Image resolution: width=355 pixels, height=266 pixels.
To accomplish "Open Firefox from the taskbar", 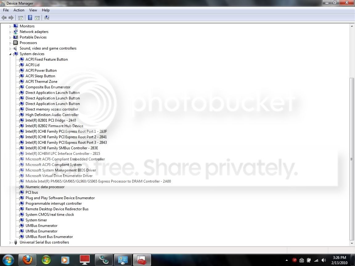I will click(x=27, y=260).
